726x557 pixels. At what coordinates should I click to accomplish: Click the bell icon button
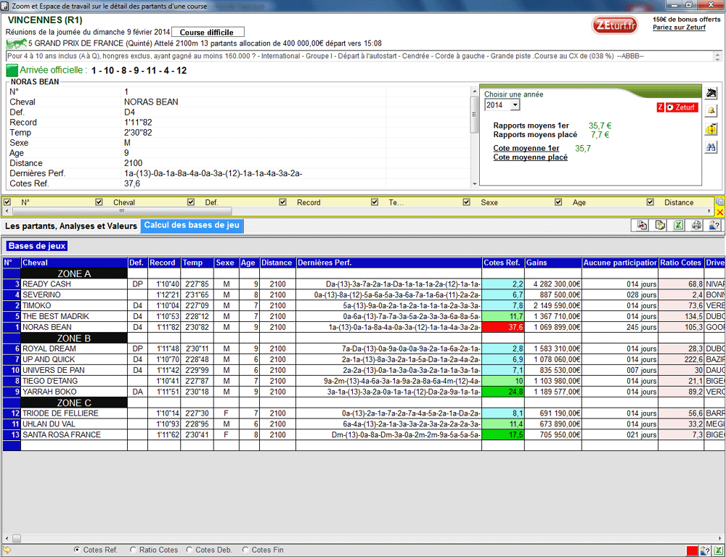(x=711, y=111)
